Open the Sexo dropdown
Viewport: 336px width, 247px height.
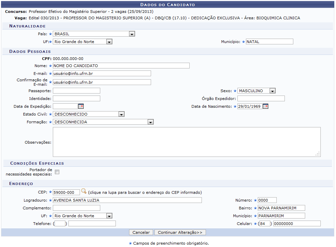click(x=272, y=91)
